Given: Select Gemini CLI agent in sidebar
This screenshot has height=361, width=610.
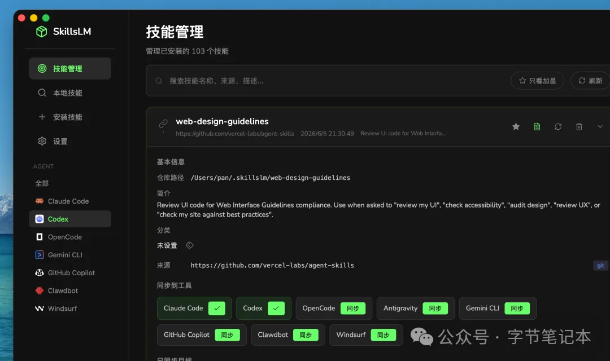Looking at the screenshot, I should 70,255.
